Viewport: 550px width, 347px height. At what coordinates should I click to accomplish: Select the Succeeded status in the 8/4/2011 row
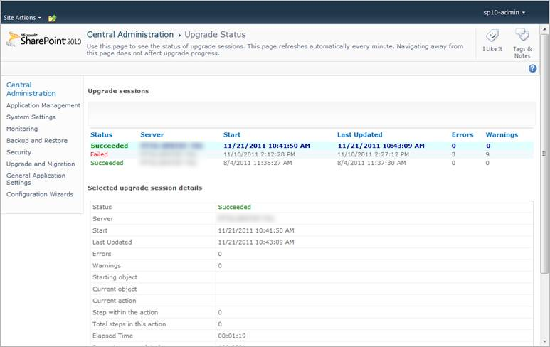pyautogui.click(x=107, y=163)
